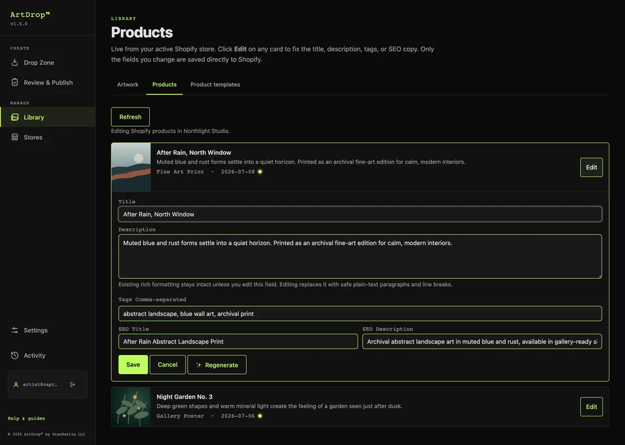Click 'Editing Shopify products in Northlight Studio.' text

coord(170,131)
